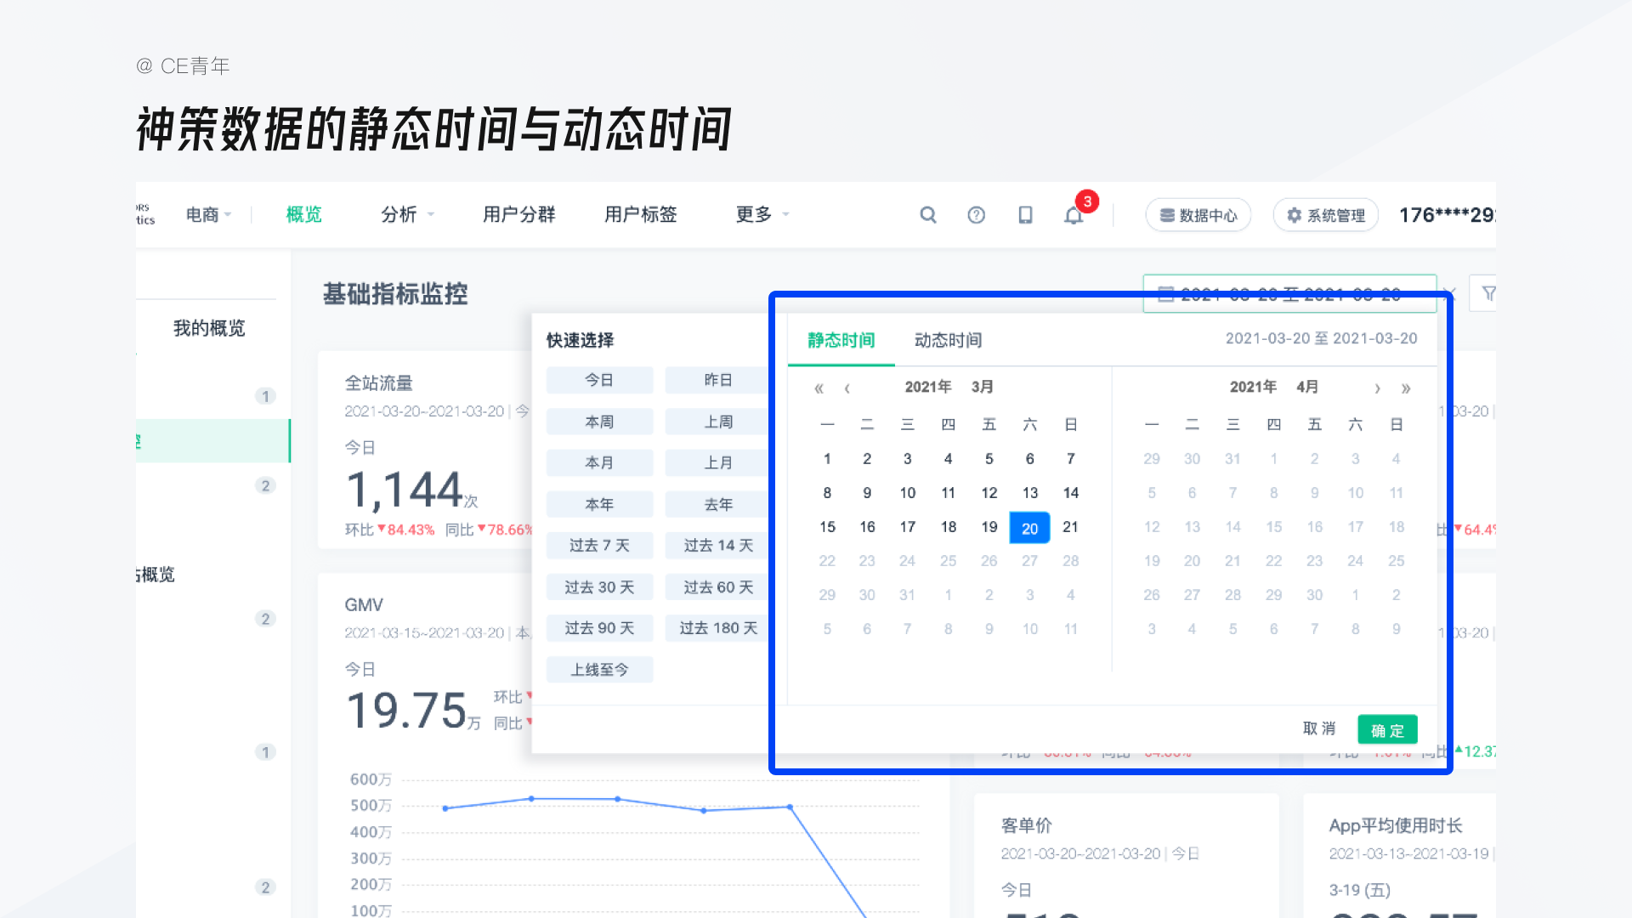Click the search magnifier icon
This screenshot has width=1632, height=918.
(x=928, y=215)
